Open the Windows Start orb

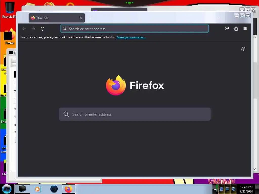click(x=7, y=189)
